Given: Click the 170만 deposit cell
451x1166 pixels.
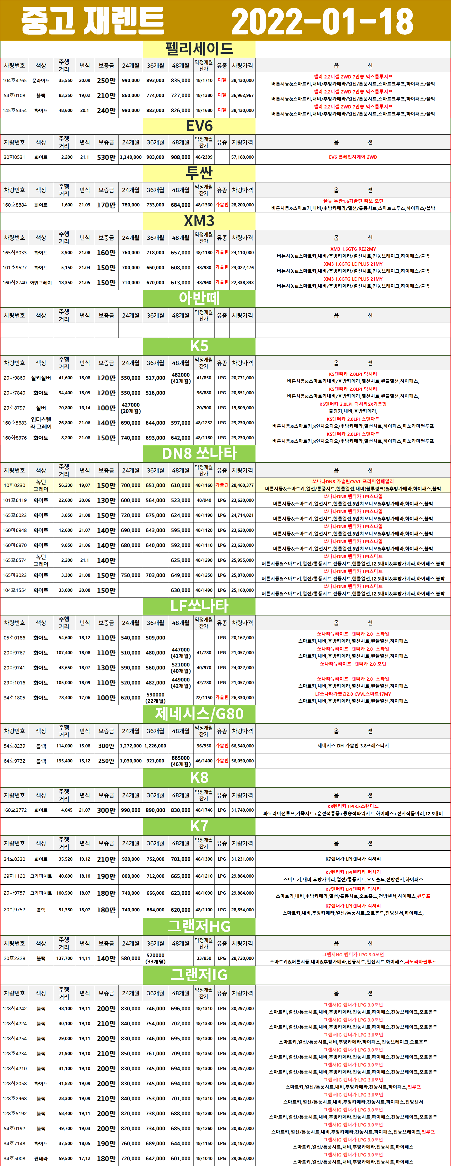Looking at the screenshot, I should click(106, 205).
